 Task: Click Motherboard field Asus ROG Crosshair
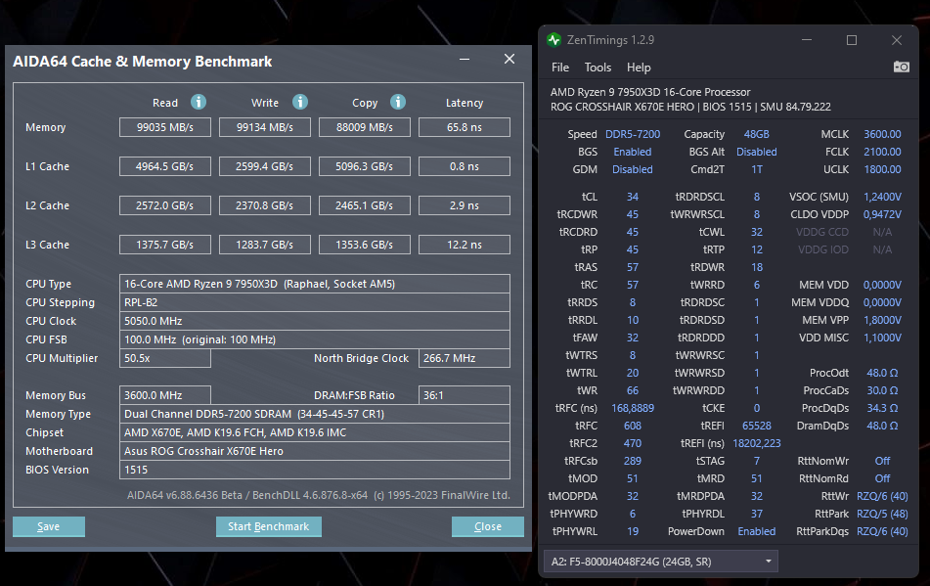click(x=314, y=451)
